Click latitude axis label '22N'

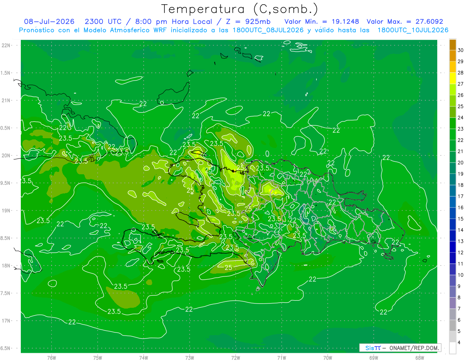coord(7,45)
